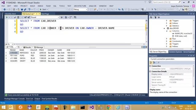Click the Navigate Backward round arrow icon
This screenshot has width=196, height=110.
point(5,9)
